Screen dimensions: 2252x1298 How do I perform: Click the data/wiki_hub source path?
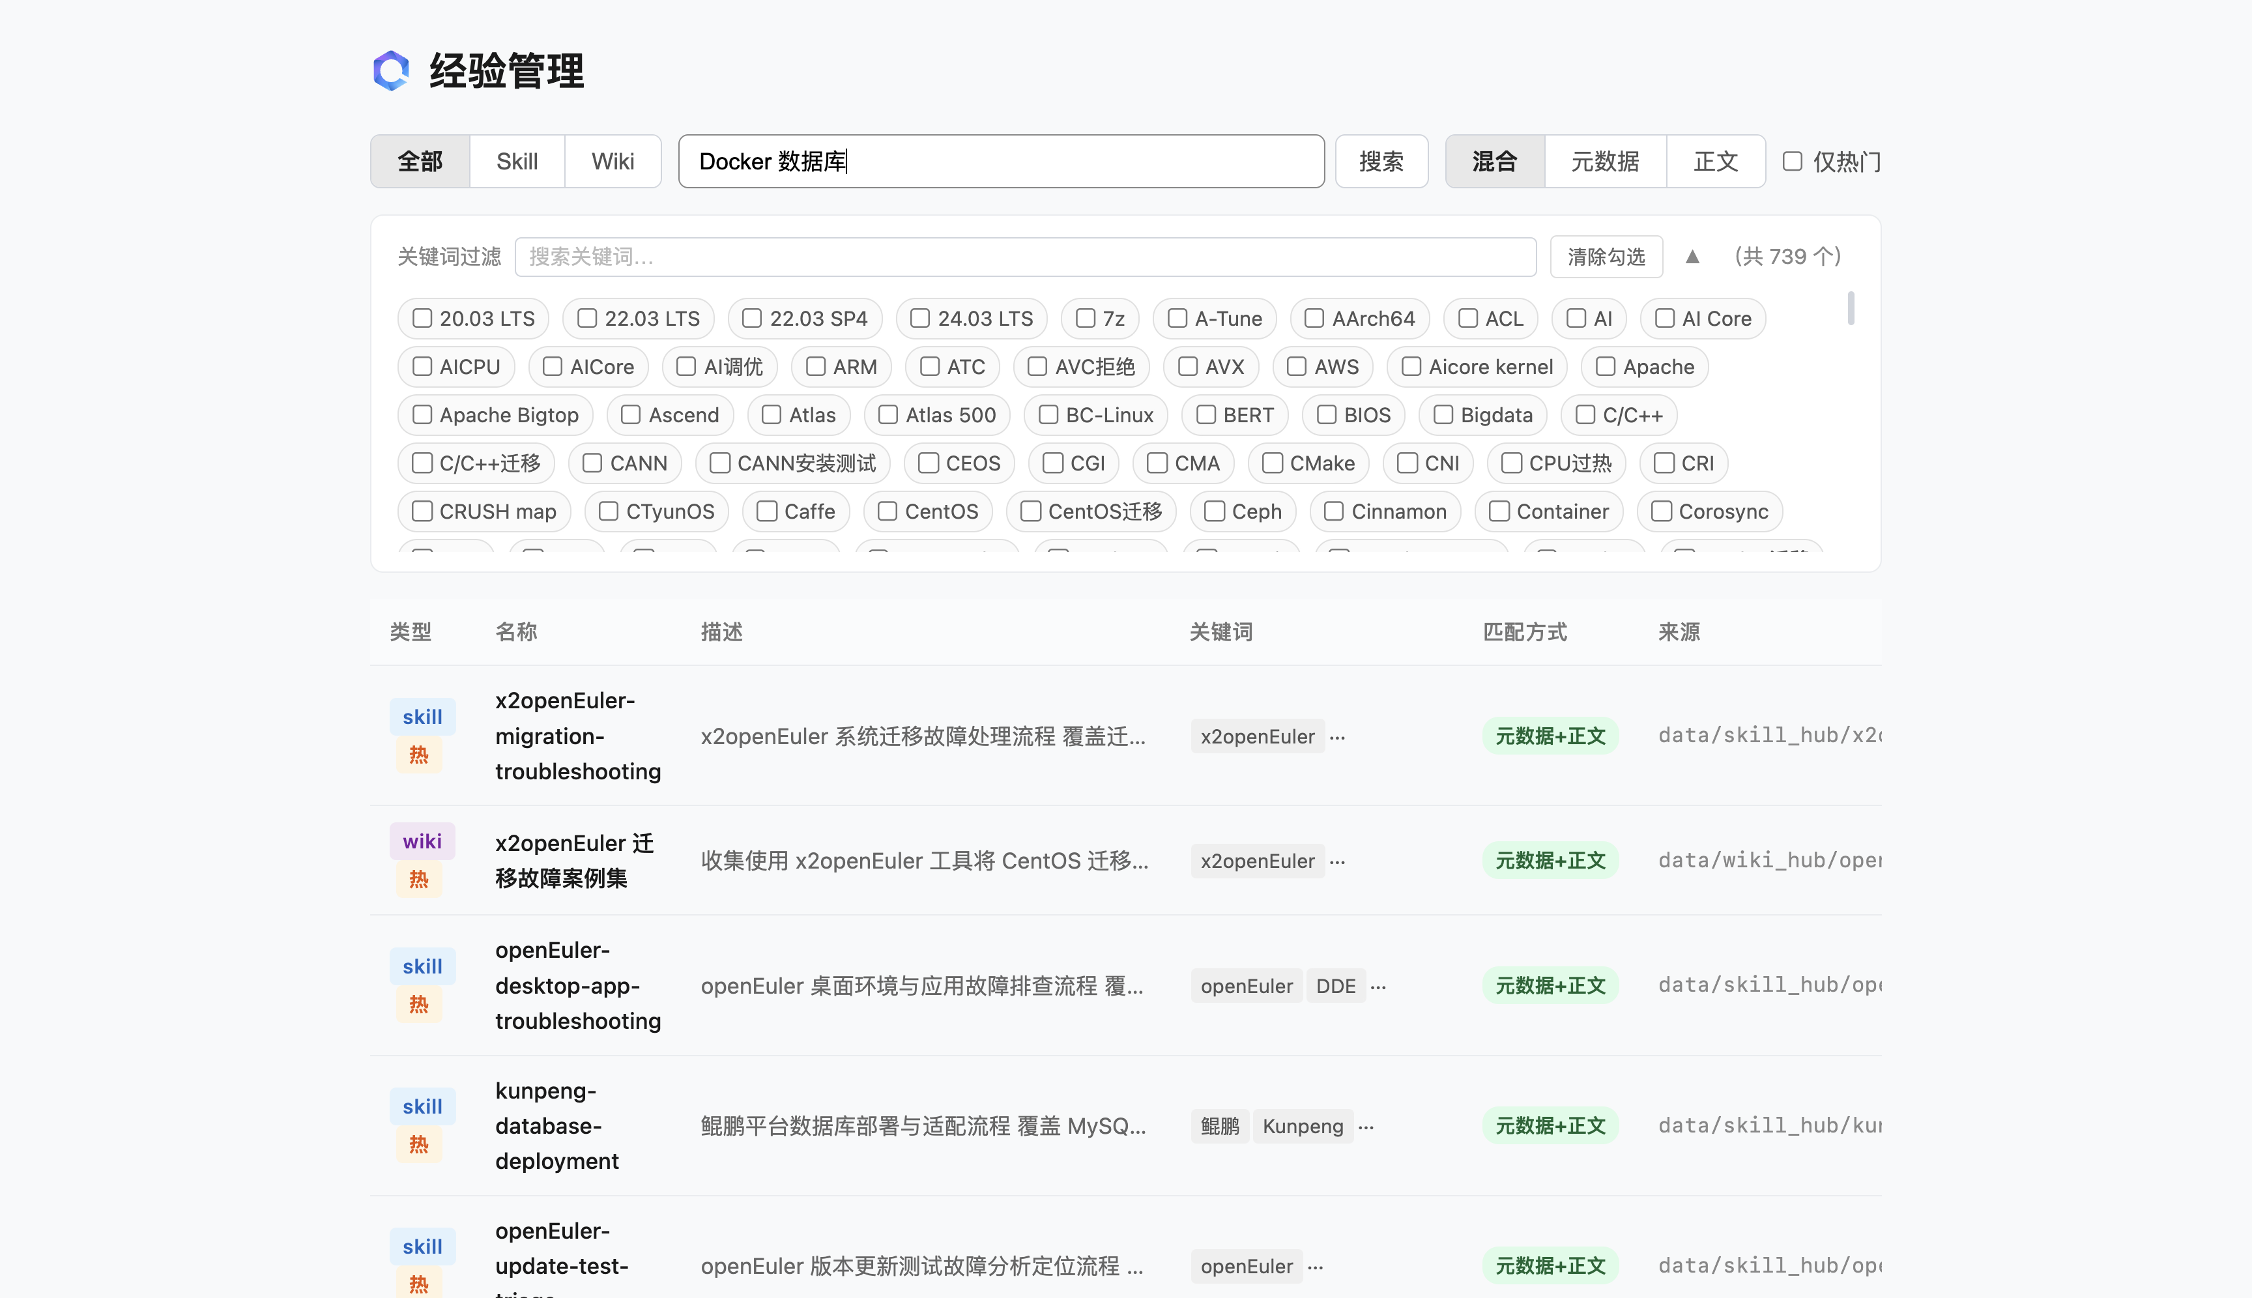point(1770,860)
